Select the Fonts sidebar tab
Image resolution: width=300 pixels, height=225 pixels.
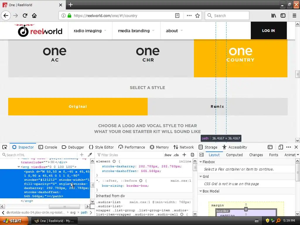coord(274,155)
